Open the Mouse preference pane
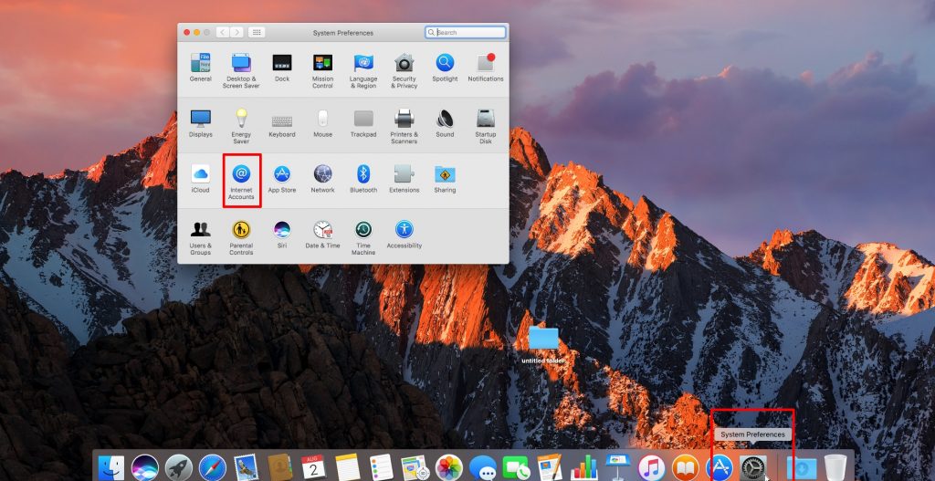This screenshot has width=935, height=481. click(322, 123)
